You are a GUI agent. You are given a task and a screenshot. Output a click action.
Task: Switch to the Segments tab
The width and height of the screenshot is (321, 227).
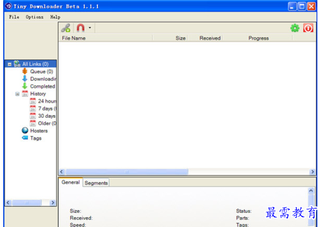(x=96, y=183)
